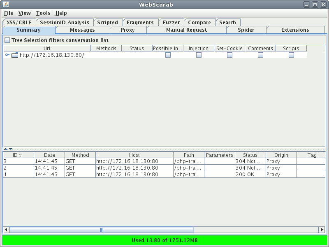Switch to the Proxy tab
The width and height of the screenshot is (329, 247).
coord(127,30)
